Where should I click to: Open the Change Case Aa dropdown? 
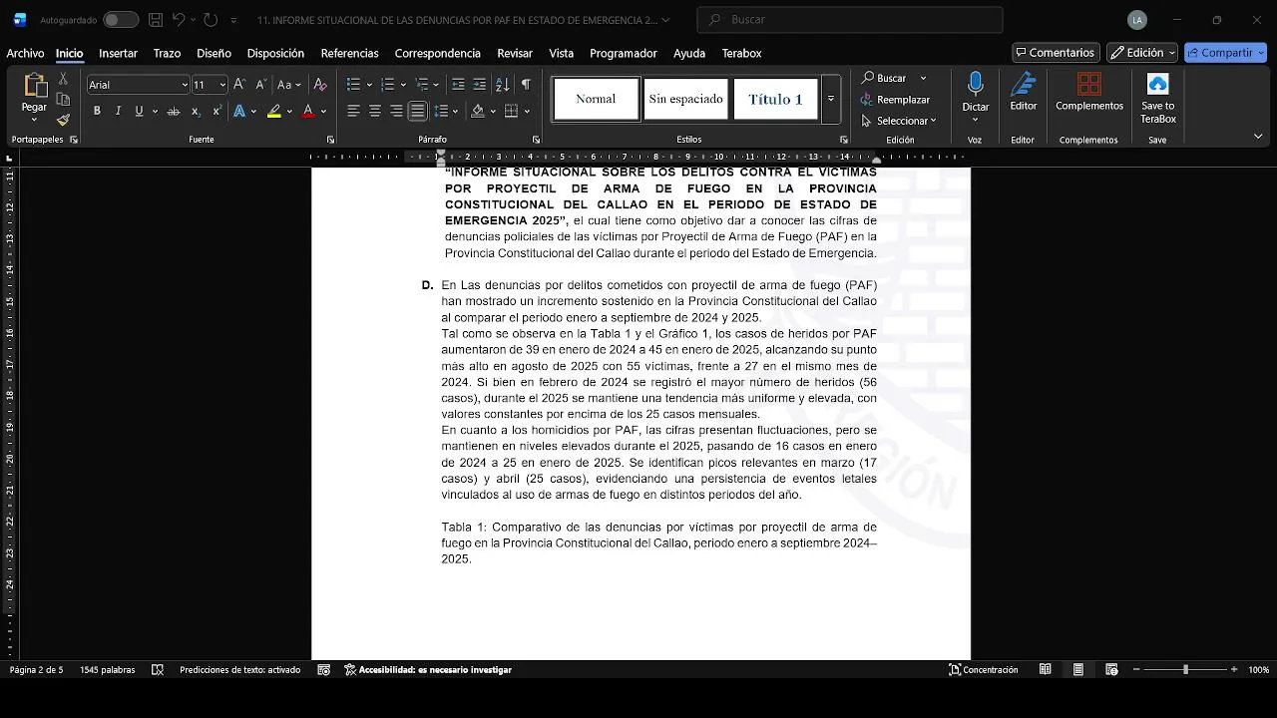(x=289, y=85)
